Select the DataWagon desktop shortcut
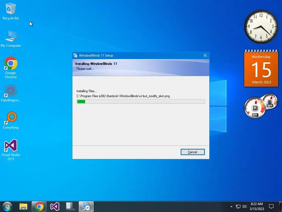 [11, 93]
